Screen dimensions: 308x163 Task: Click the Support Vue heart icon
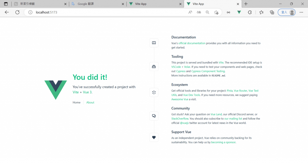point(154,137)
